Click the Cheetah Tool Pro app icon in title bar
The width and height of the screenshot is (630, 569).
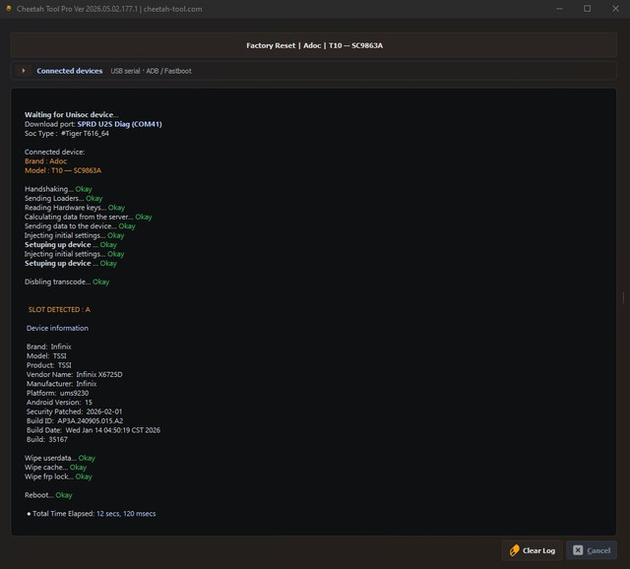click(9, 9)
